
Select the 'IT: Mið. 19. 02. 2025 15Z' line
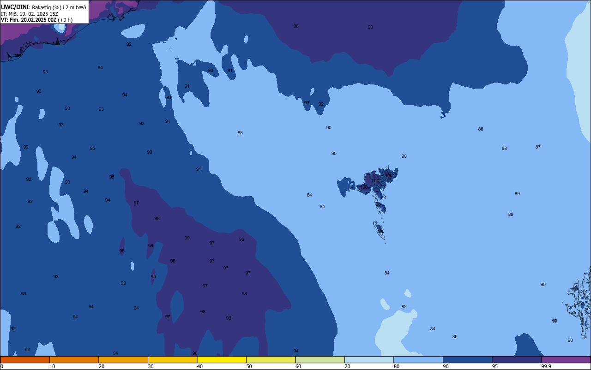[x=30, y=13]
